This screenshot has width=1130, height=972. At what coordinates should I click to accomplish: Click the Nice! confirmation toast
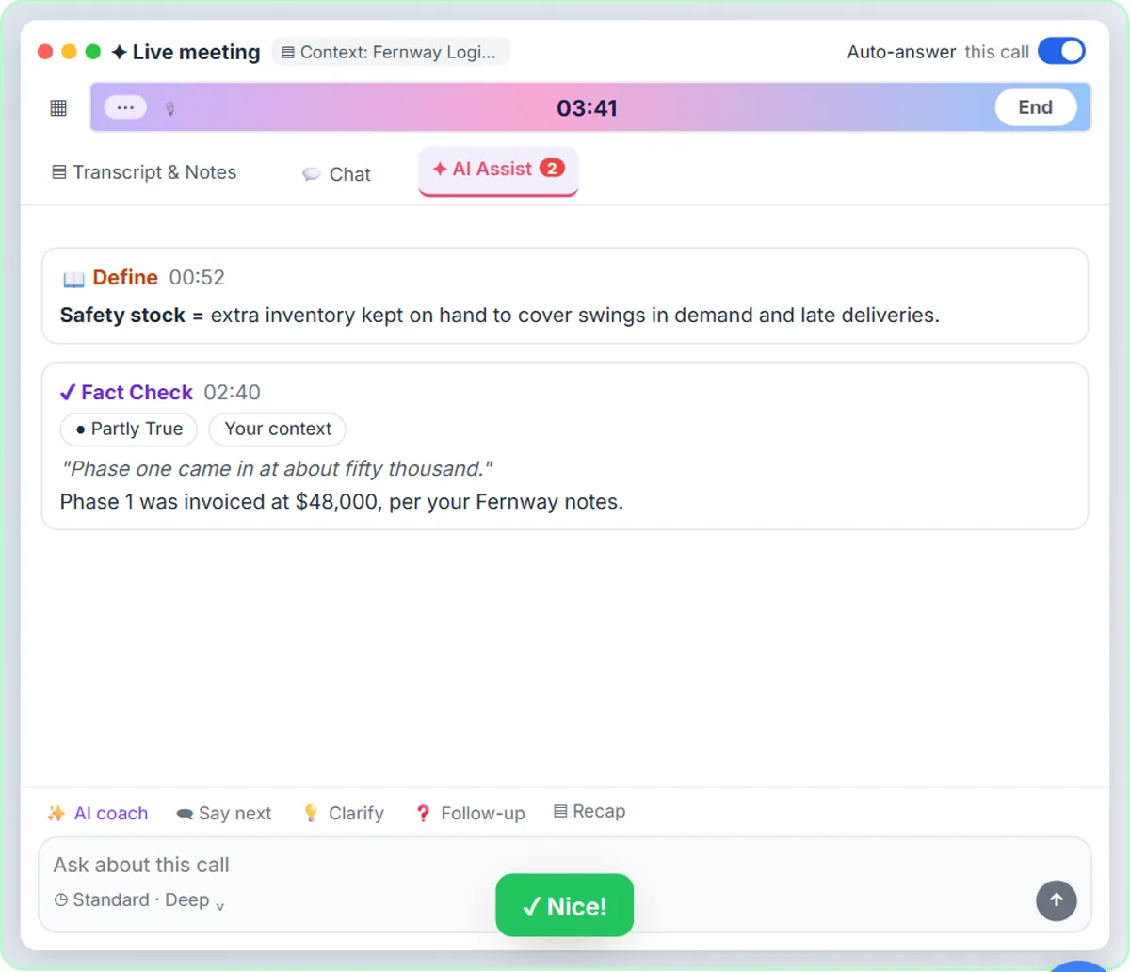[x=565, y=905]
